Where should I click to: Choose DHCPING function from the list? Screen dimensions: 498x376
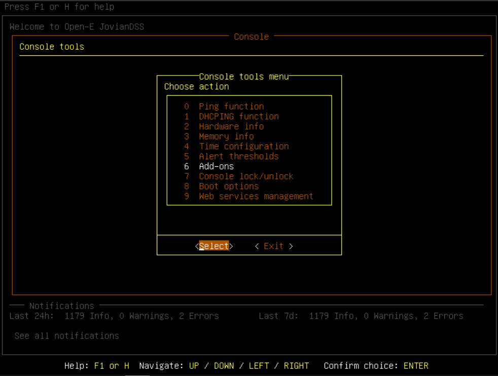tap(238, 117)
